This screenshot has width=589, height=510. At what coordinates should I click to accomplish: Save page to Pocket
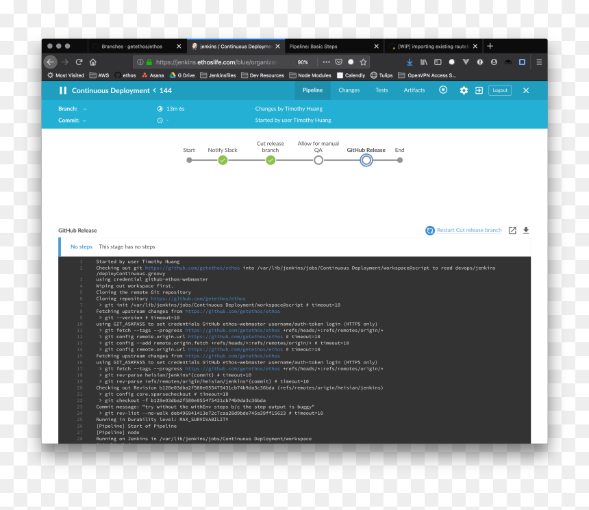click(x=338, y=62)
